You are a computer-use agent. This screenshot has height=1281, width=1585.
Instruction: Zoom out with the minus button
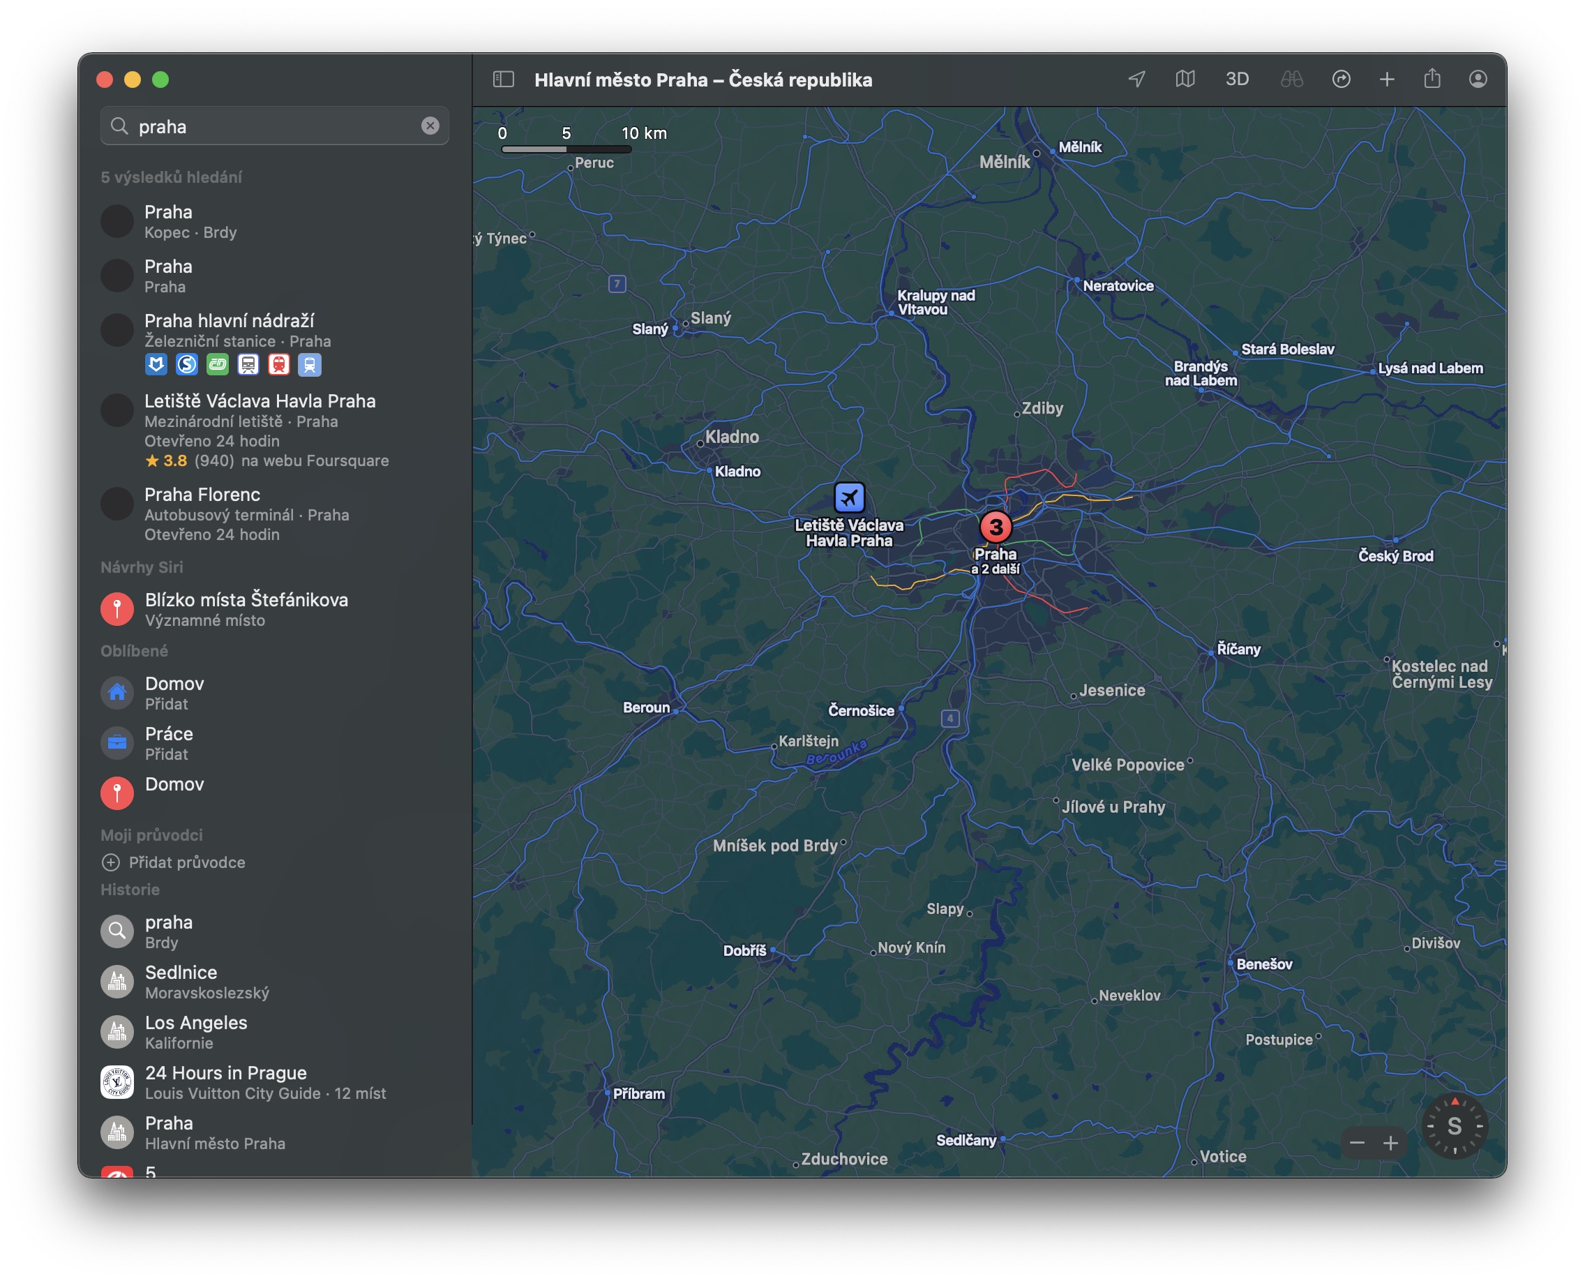(x=1356, y=1143)
